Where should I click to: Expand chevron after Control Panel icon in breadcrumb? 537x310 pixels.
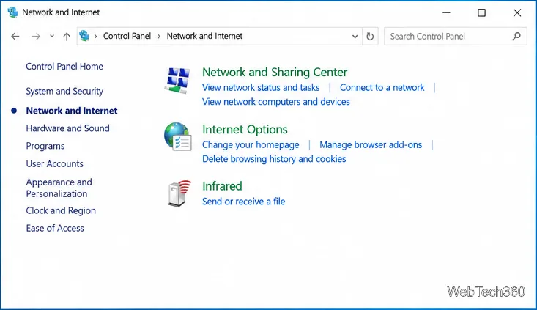(95, 37)
